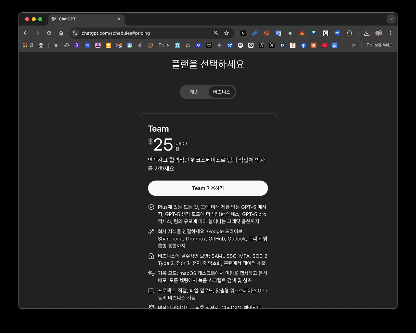416x333 pixels.
Task: Open the orange b-circle extension
Action: [266, 33]
